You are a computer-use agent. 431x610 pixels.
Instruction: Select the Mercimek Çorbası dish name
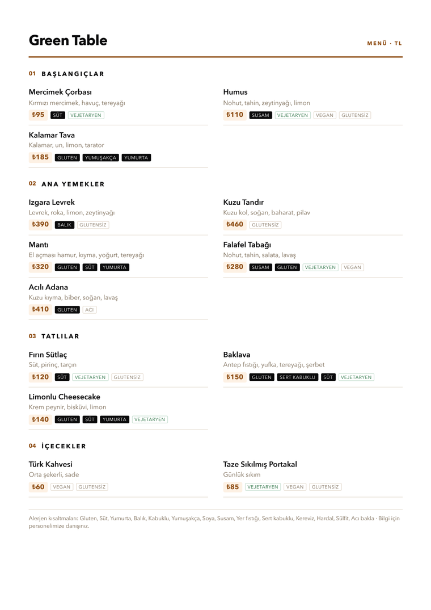coord(60,92)
